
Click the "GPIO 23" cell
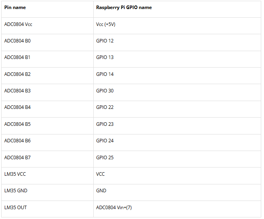[x=105, y=124]
